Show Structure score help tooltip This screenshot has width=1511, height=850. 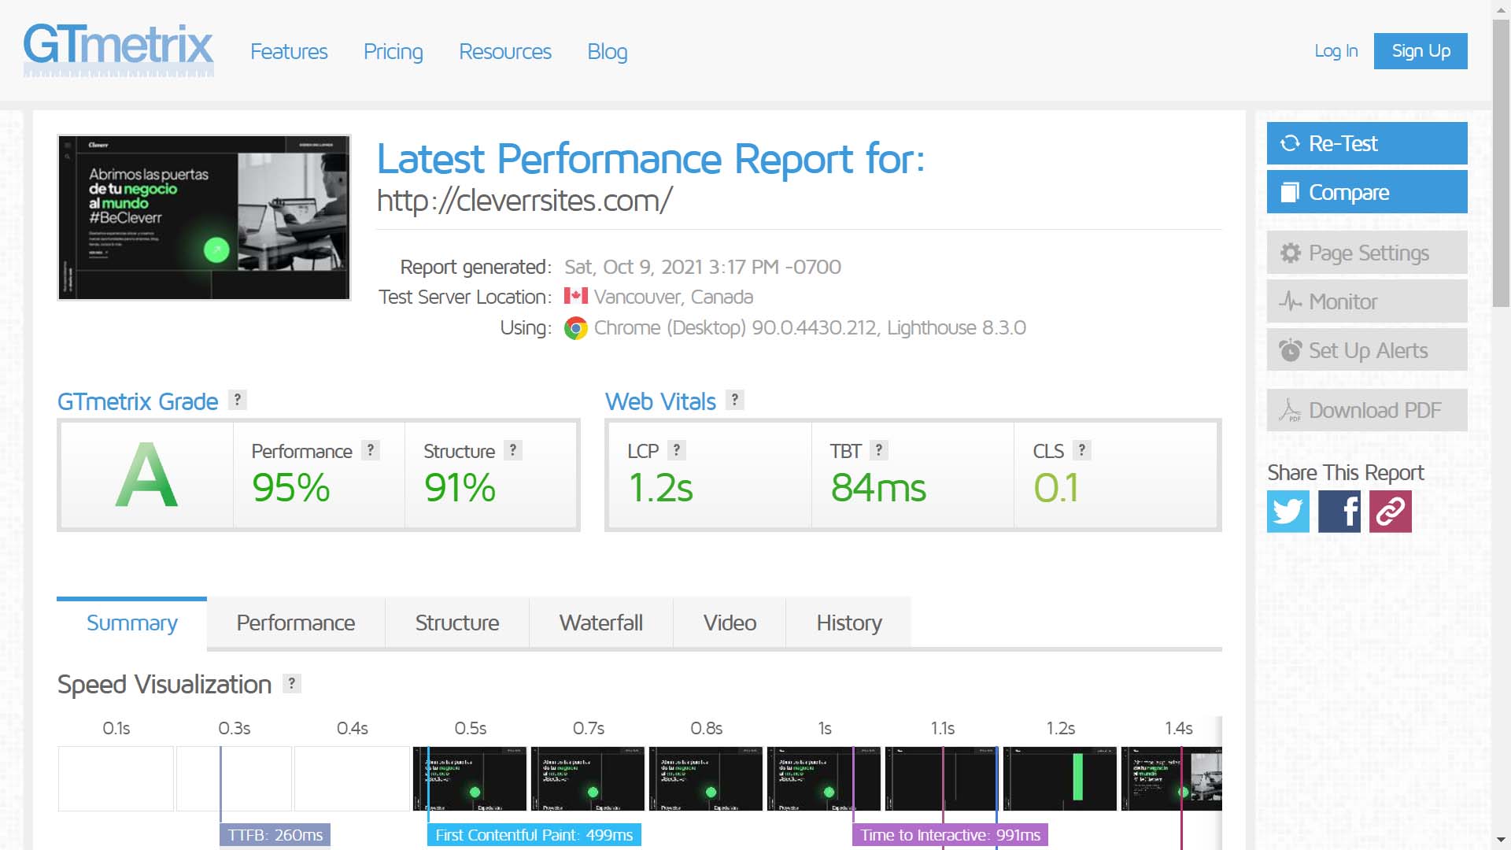[513, 450]
